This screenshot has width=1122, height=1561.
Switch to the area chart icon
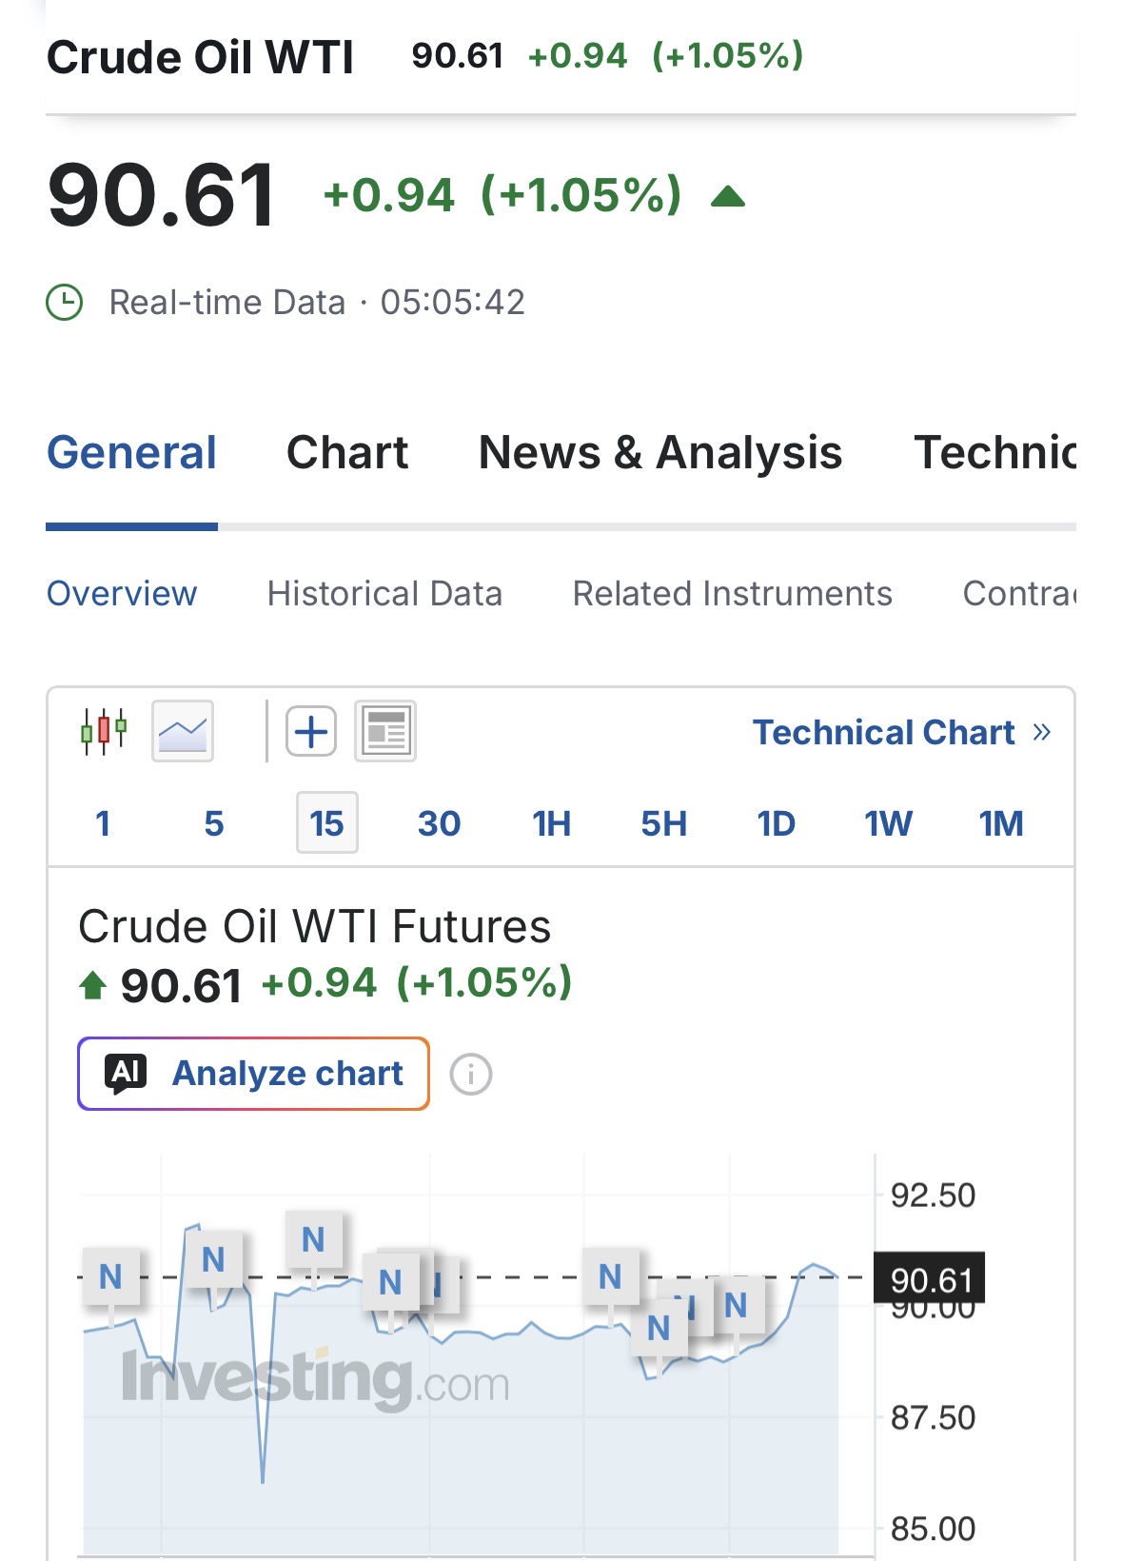click(x=183, y=731)
